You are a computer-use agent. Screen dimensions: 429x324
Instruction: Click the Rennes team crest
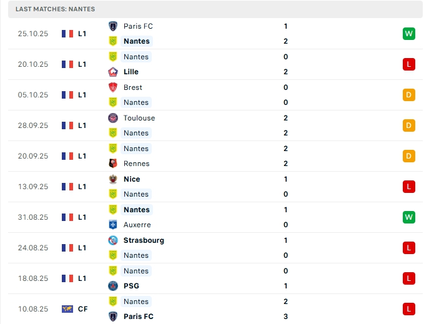[113, 164]
